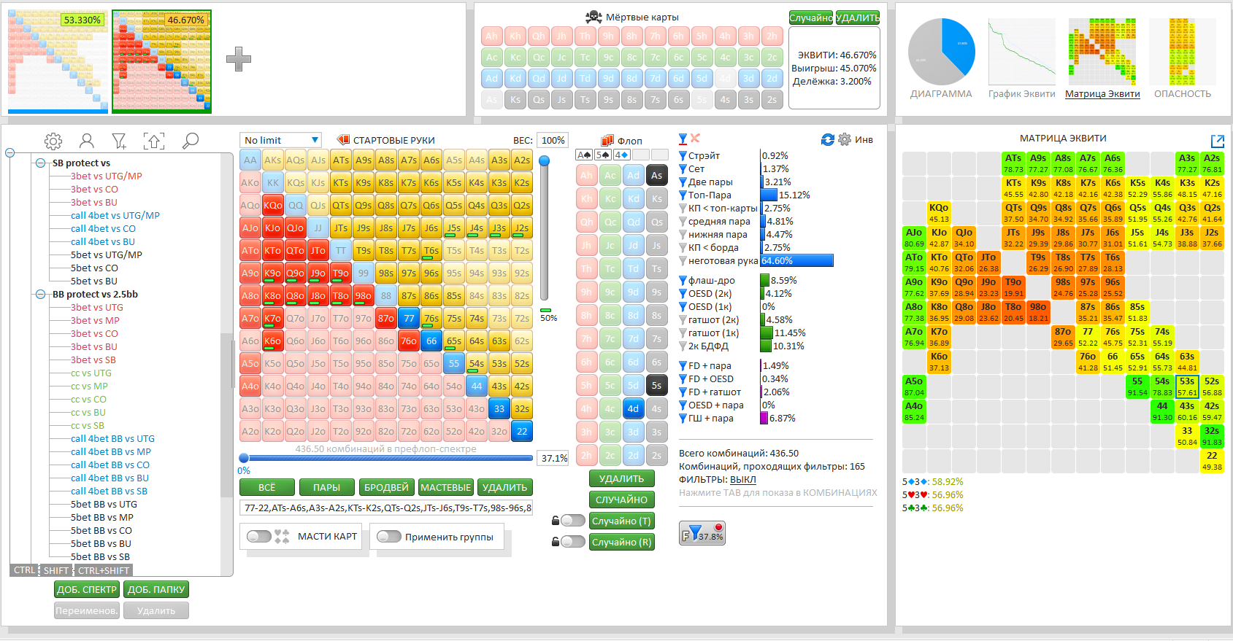Select the As card in the flop grid
This screenshot has height=641, width=1233.
[x=657, y=175]
